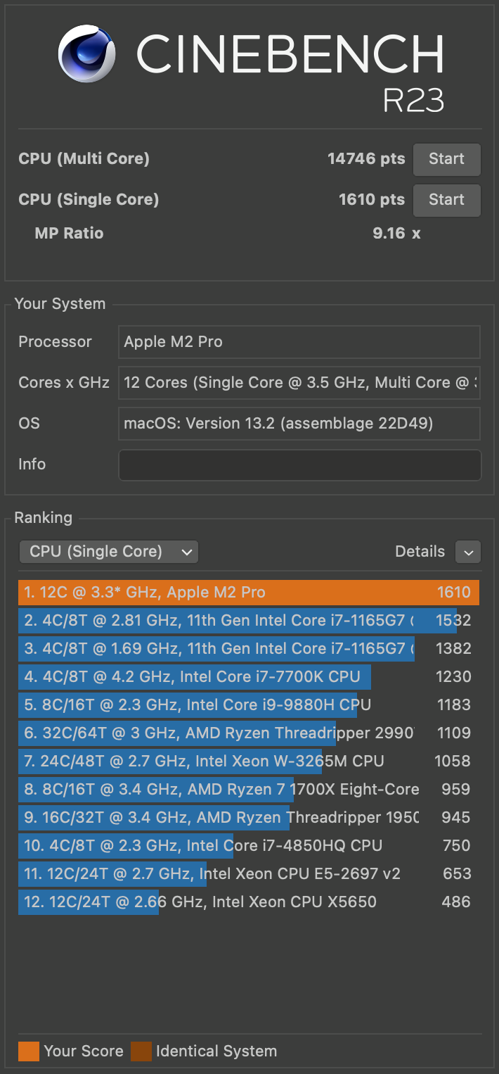Select the Xeon X5650 ranking row

point(249,902)
